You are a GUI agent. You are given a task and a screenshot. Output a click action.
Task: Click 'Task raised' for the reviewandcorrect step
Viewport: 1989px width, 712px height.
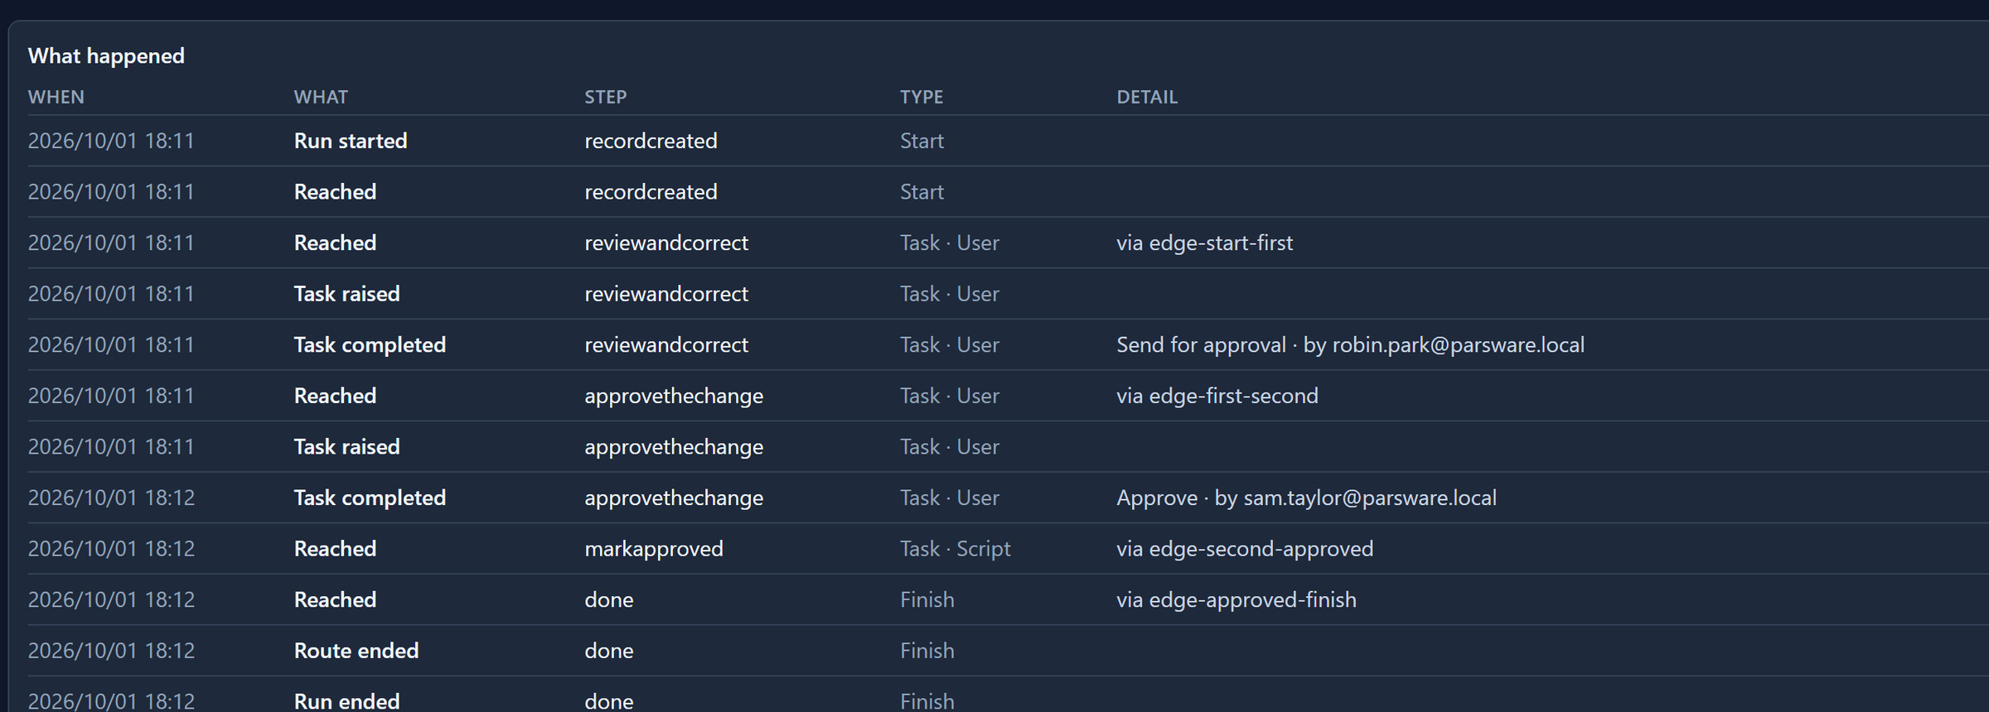(x=347, y=294)
